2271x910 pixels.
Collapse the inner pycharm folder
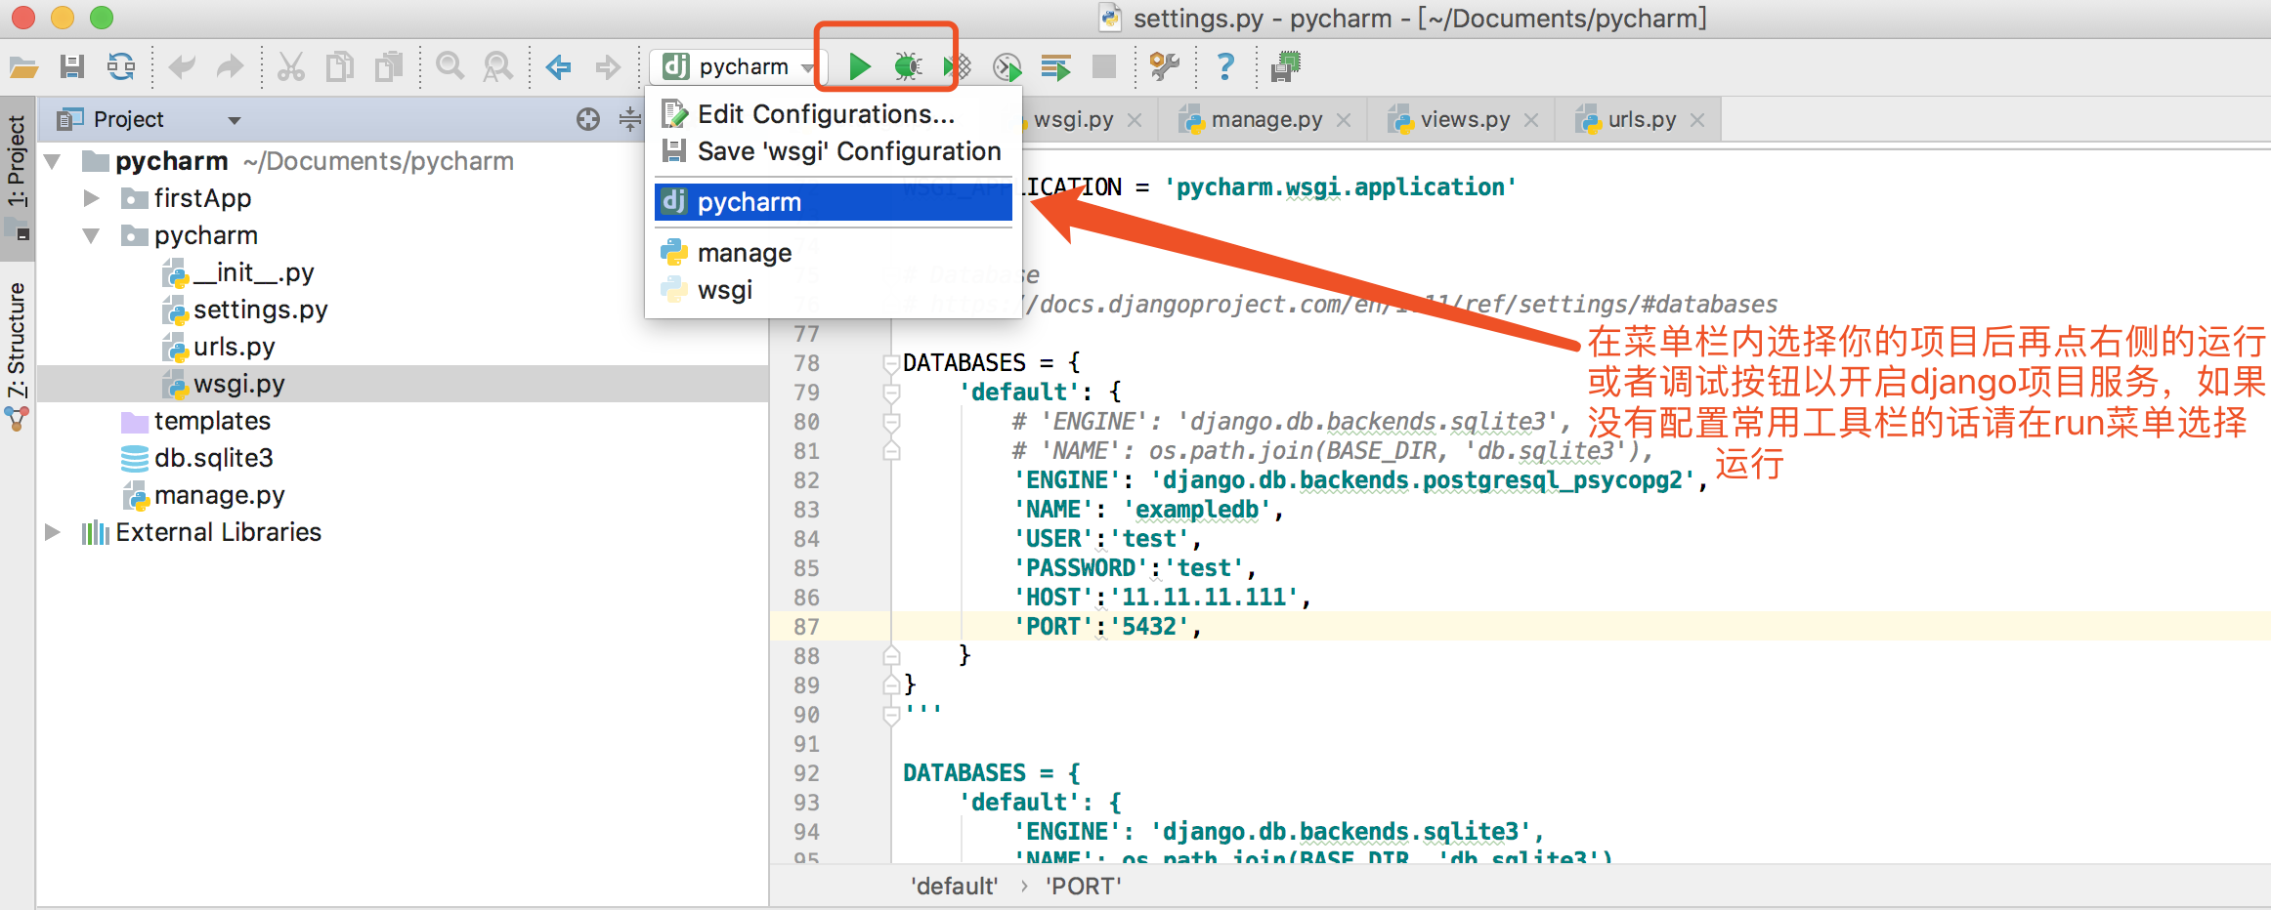[x=92, y=235]
